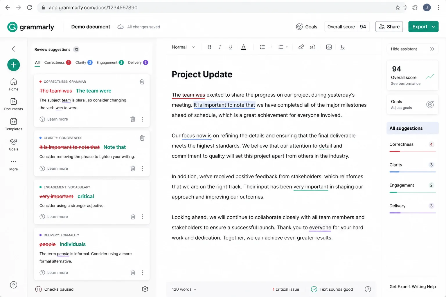Click underlined 'It is important to note that' text
Image resolution: width=446 pixels, height=297 pixels.
224,105
